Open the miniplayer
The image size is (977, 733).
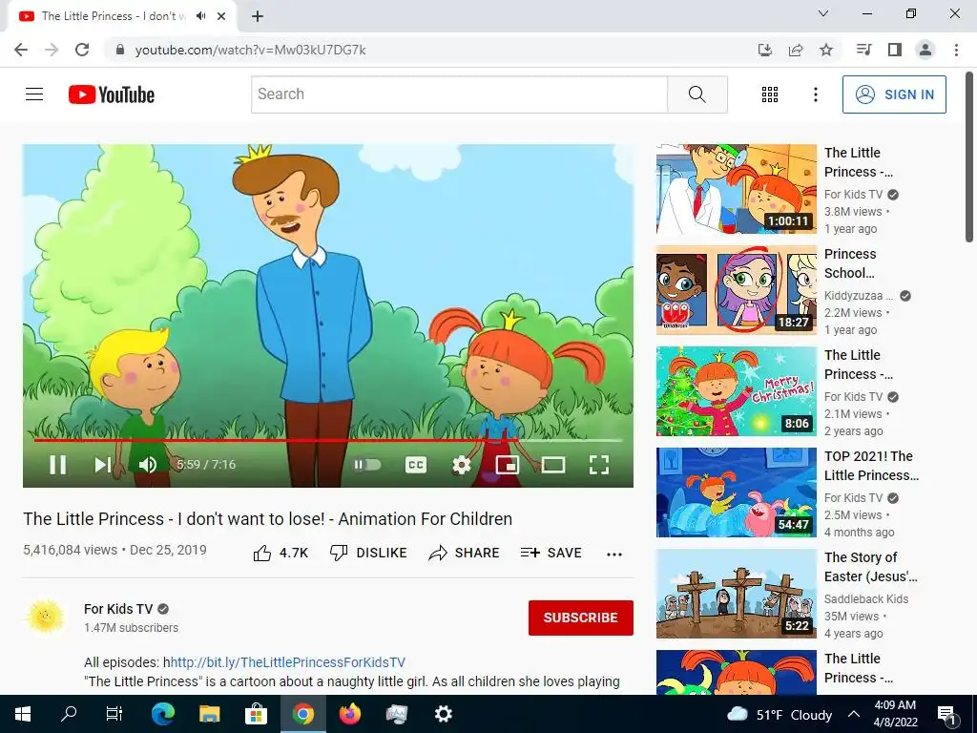508,465
